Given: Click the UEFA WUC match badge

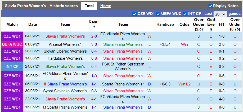Looking at the screenshot, I should 12,44.
